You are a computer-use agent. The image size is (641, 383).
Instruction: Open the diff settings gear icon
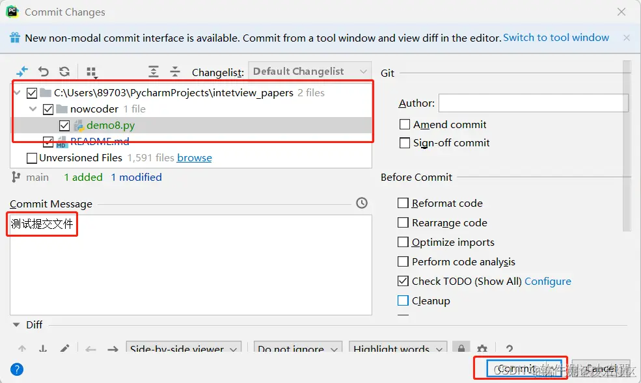482,349
